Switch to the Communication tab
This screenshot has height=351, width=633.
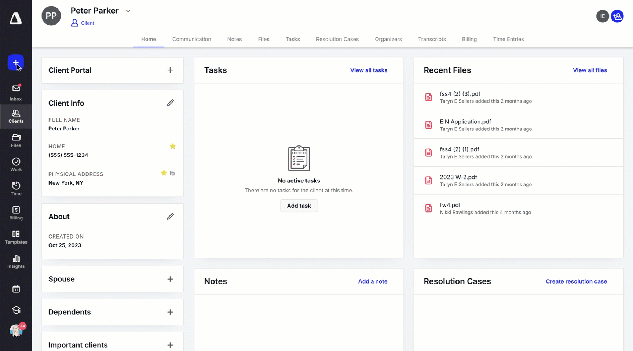(191, 39)
